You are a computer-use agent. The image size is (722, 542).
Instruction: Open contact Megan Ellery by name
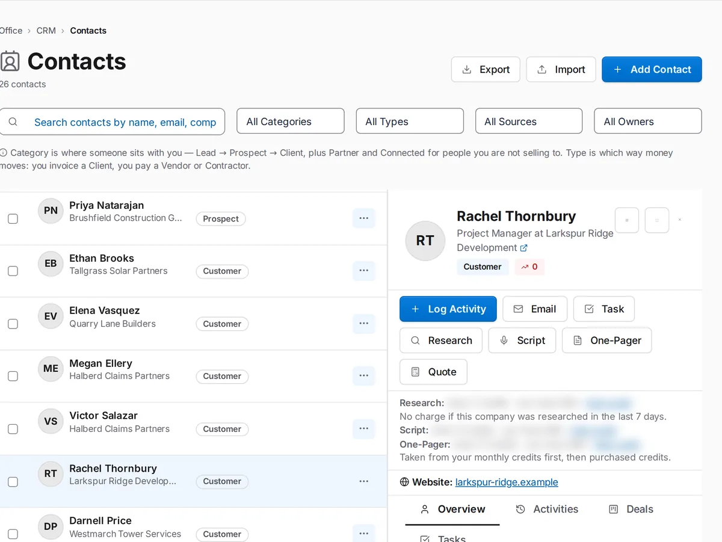click(100, 363)
